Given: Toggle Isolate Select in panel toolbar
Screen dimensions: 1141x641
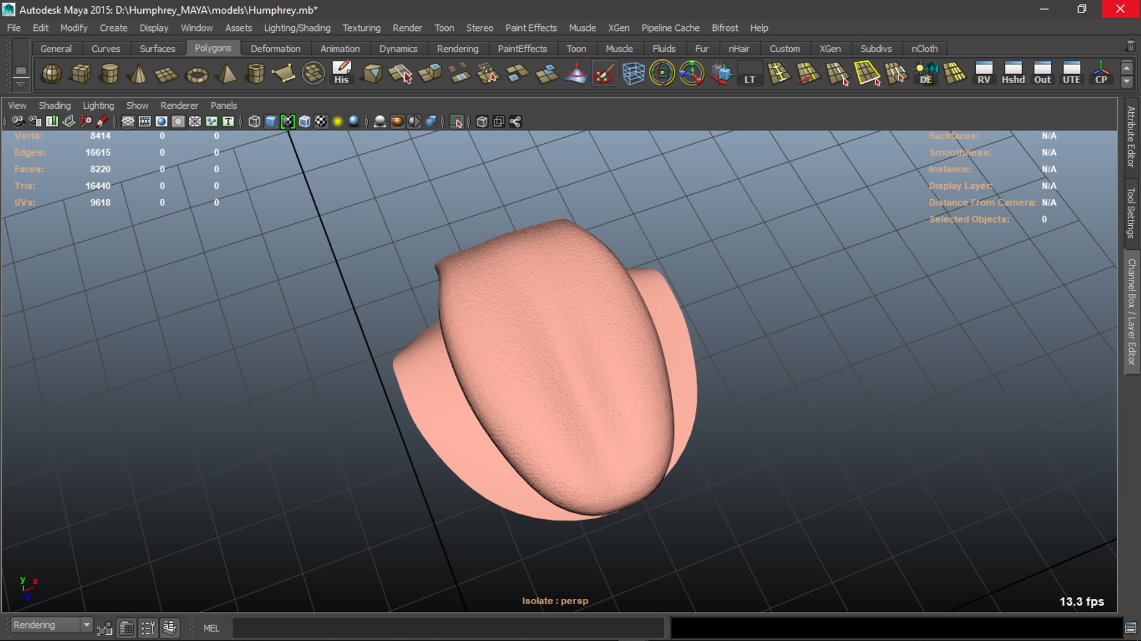Looking at the screenshot, I should coord(456,122).
